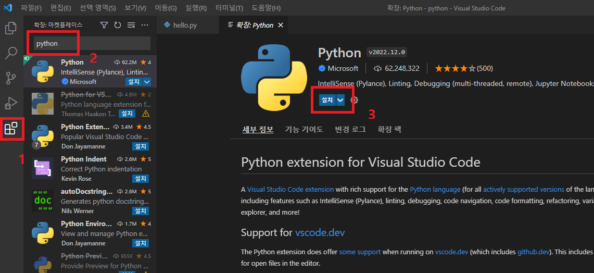This screenshot has height=273, width=594.
Task: Click the python extension search field
Action: pyautogui.click(x=93, y=43)
